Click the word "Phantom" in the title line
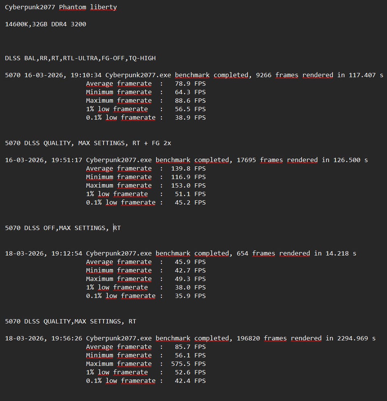This screenshot has height=401, width=387. [x=73, y=7]
